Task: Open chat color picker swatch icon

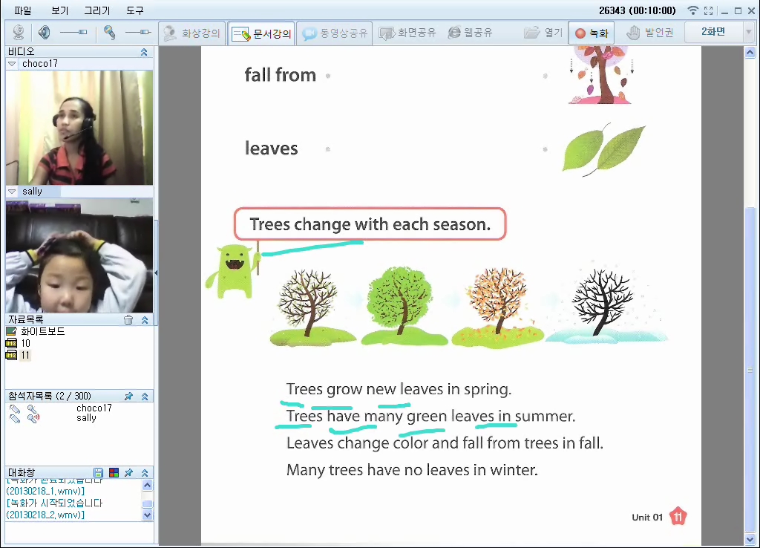Action: tap(113, 473)
